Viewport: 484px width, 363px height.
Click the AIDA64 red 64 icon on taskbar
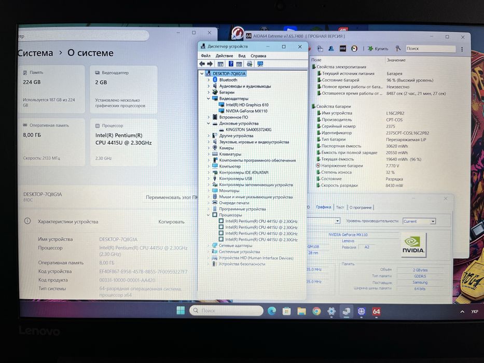(376, 312)
